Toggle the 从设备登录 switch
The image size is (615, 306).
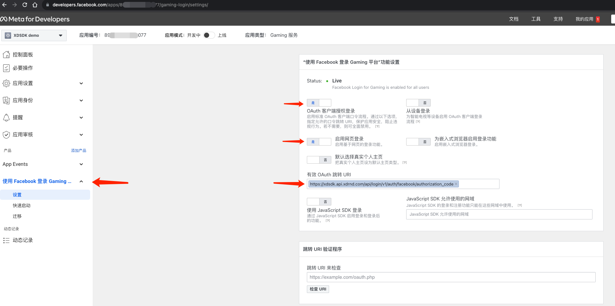[x=418, y=103]
